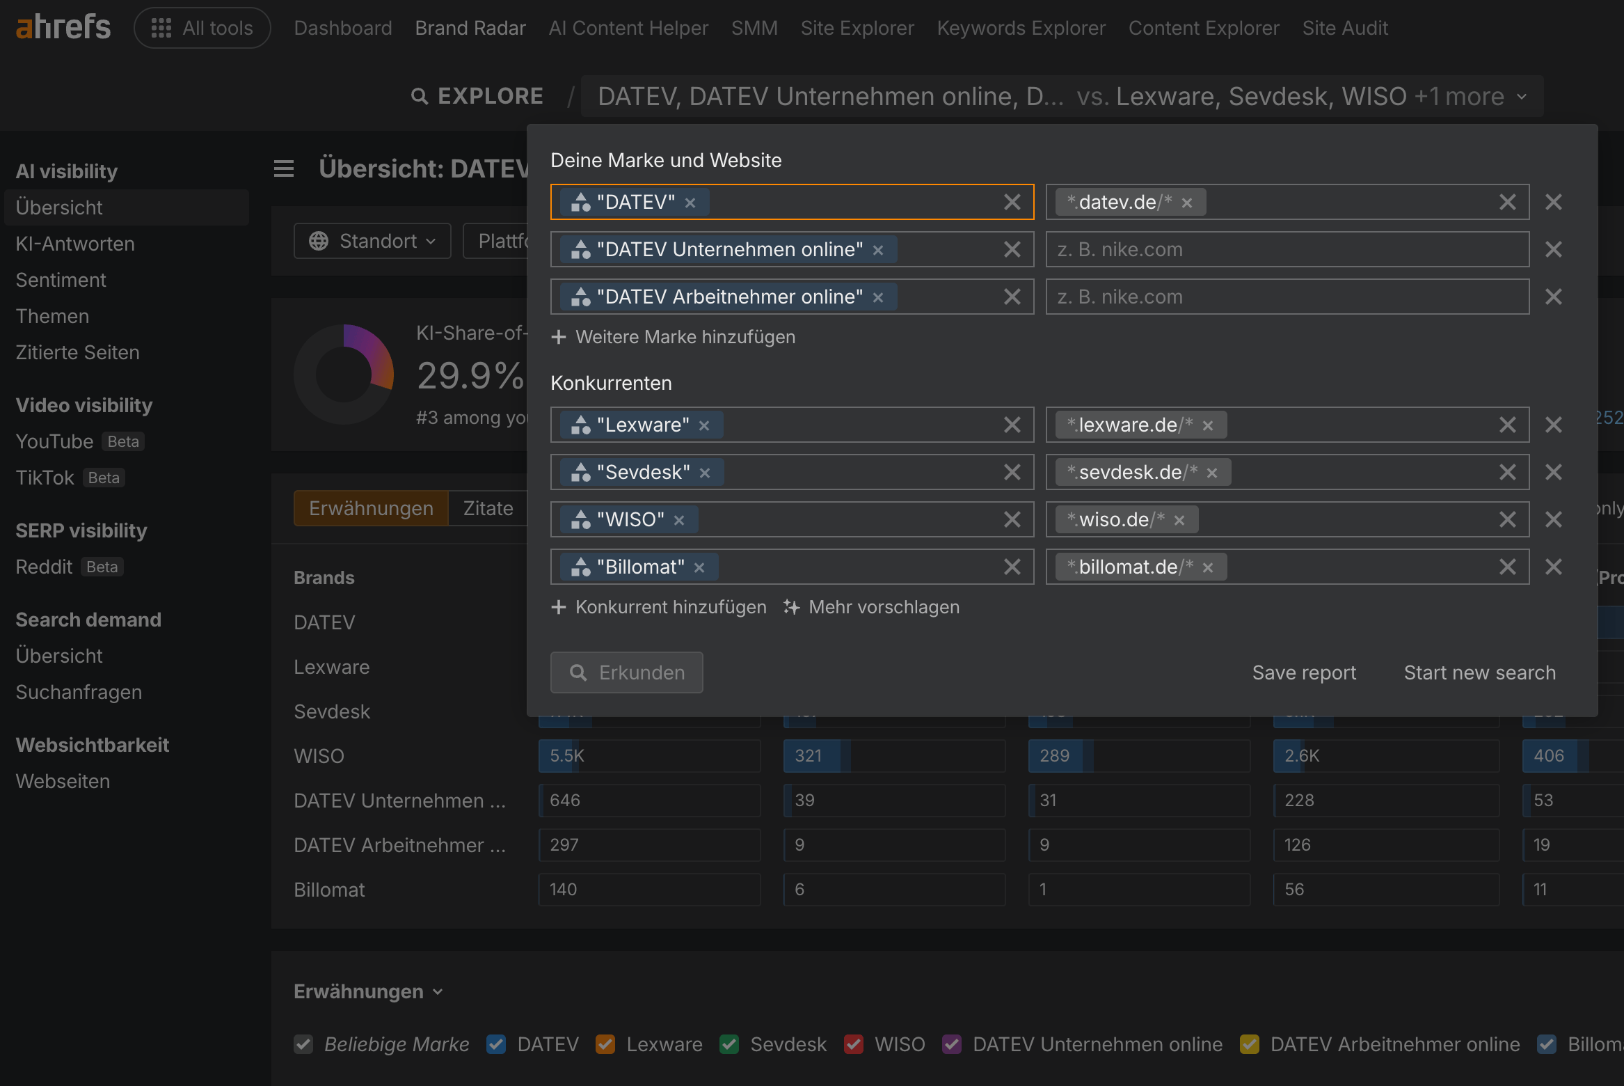Open the Standort dropdown filter
This screenshot has width=1624, height=1086.
click(x=372, y=241)
